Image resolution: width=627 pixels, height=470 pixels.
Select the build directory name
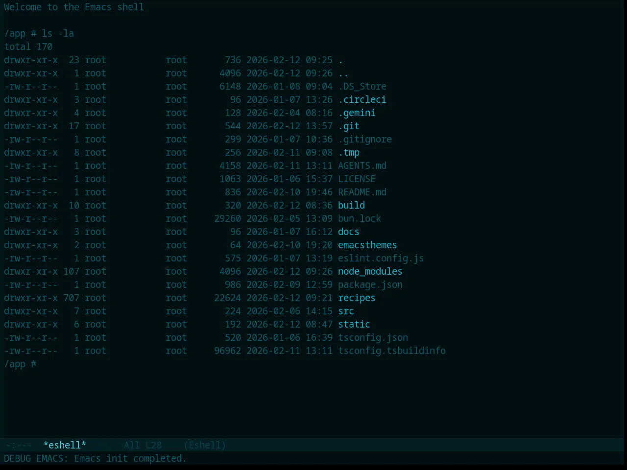pos(351,205)
